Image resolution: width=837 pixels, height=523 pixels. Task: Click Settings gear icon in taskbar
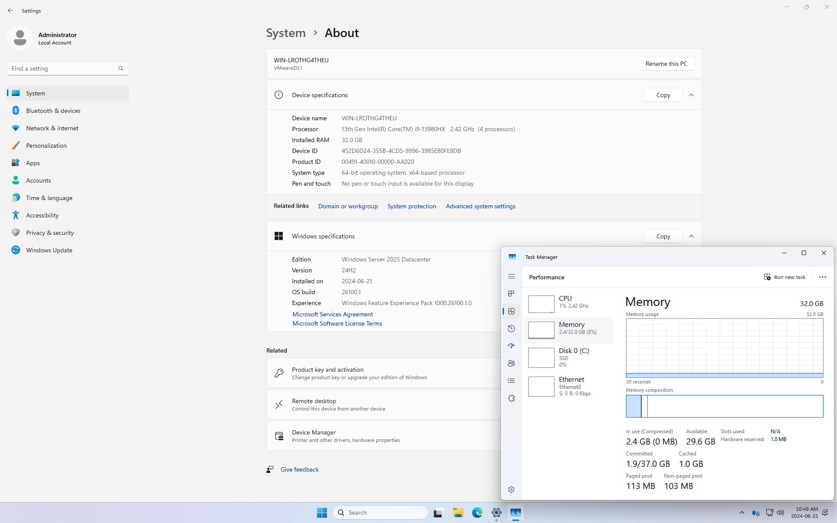[496, 513]
